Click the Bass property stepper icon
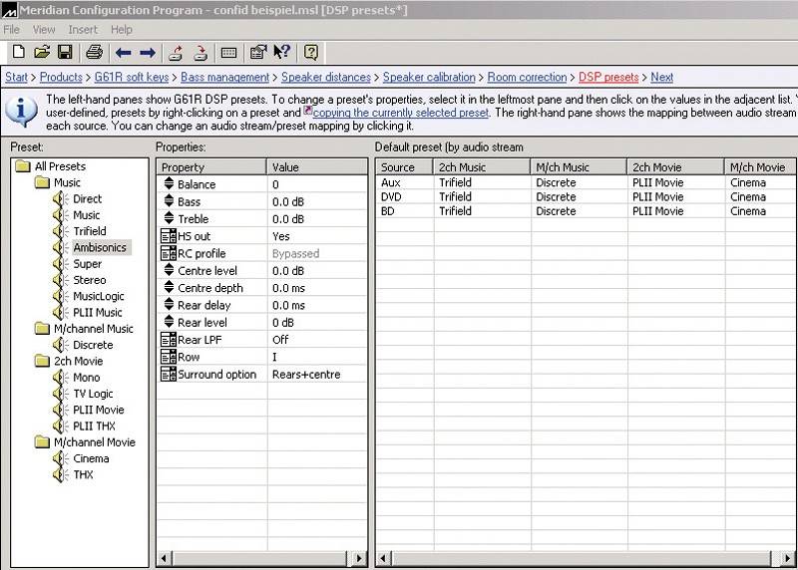 coord(169,201)
